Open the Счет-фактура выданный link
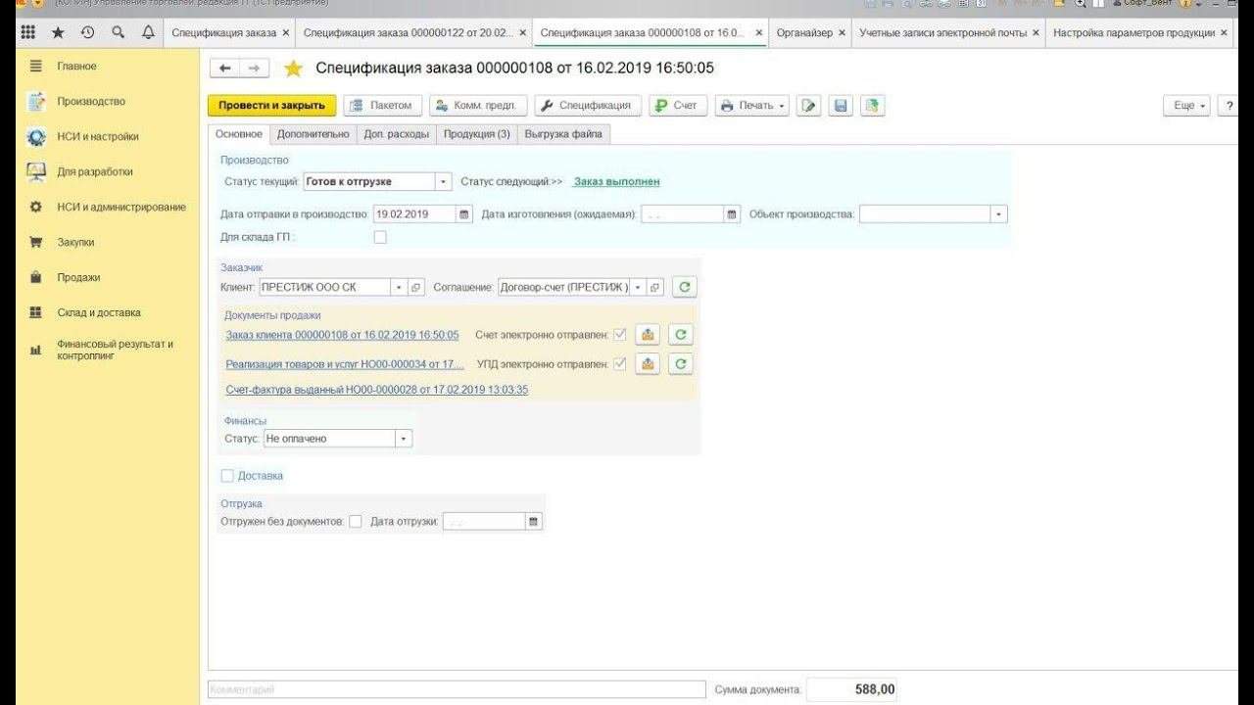1254x705 pixels. coord(377,390)
